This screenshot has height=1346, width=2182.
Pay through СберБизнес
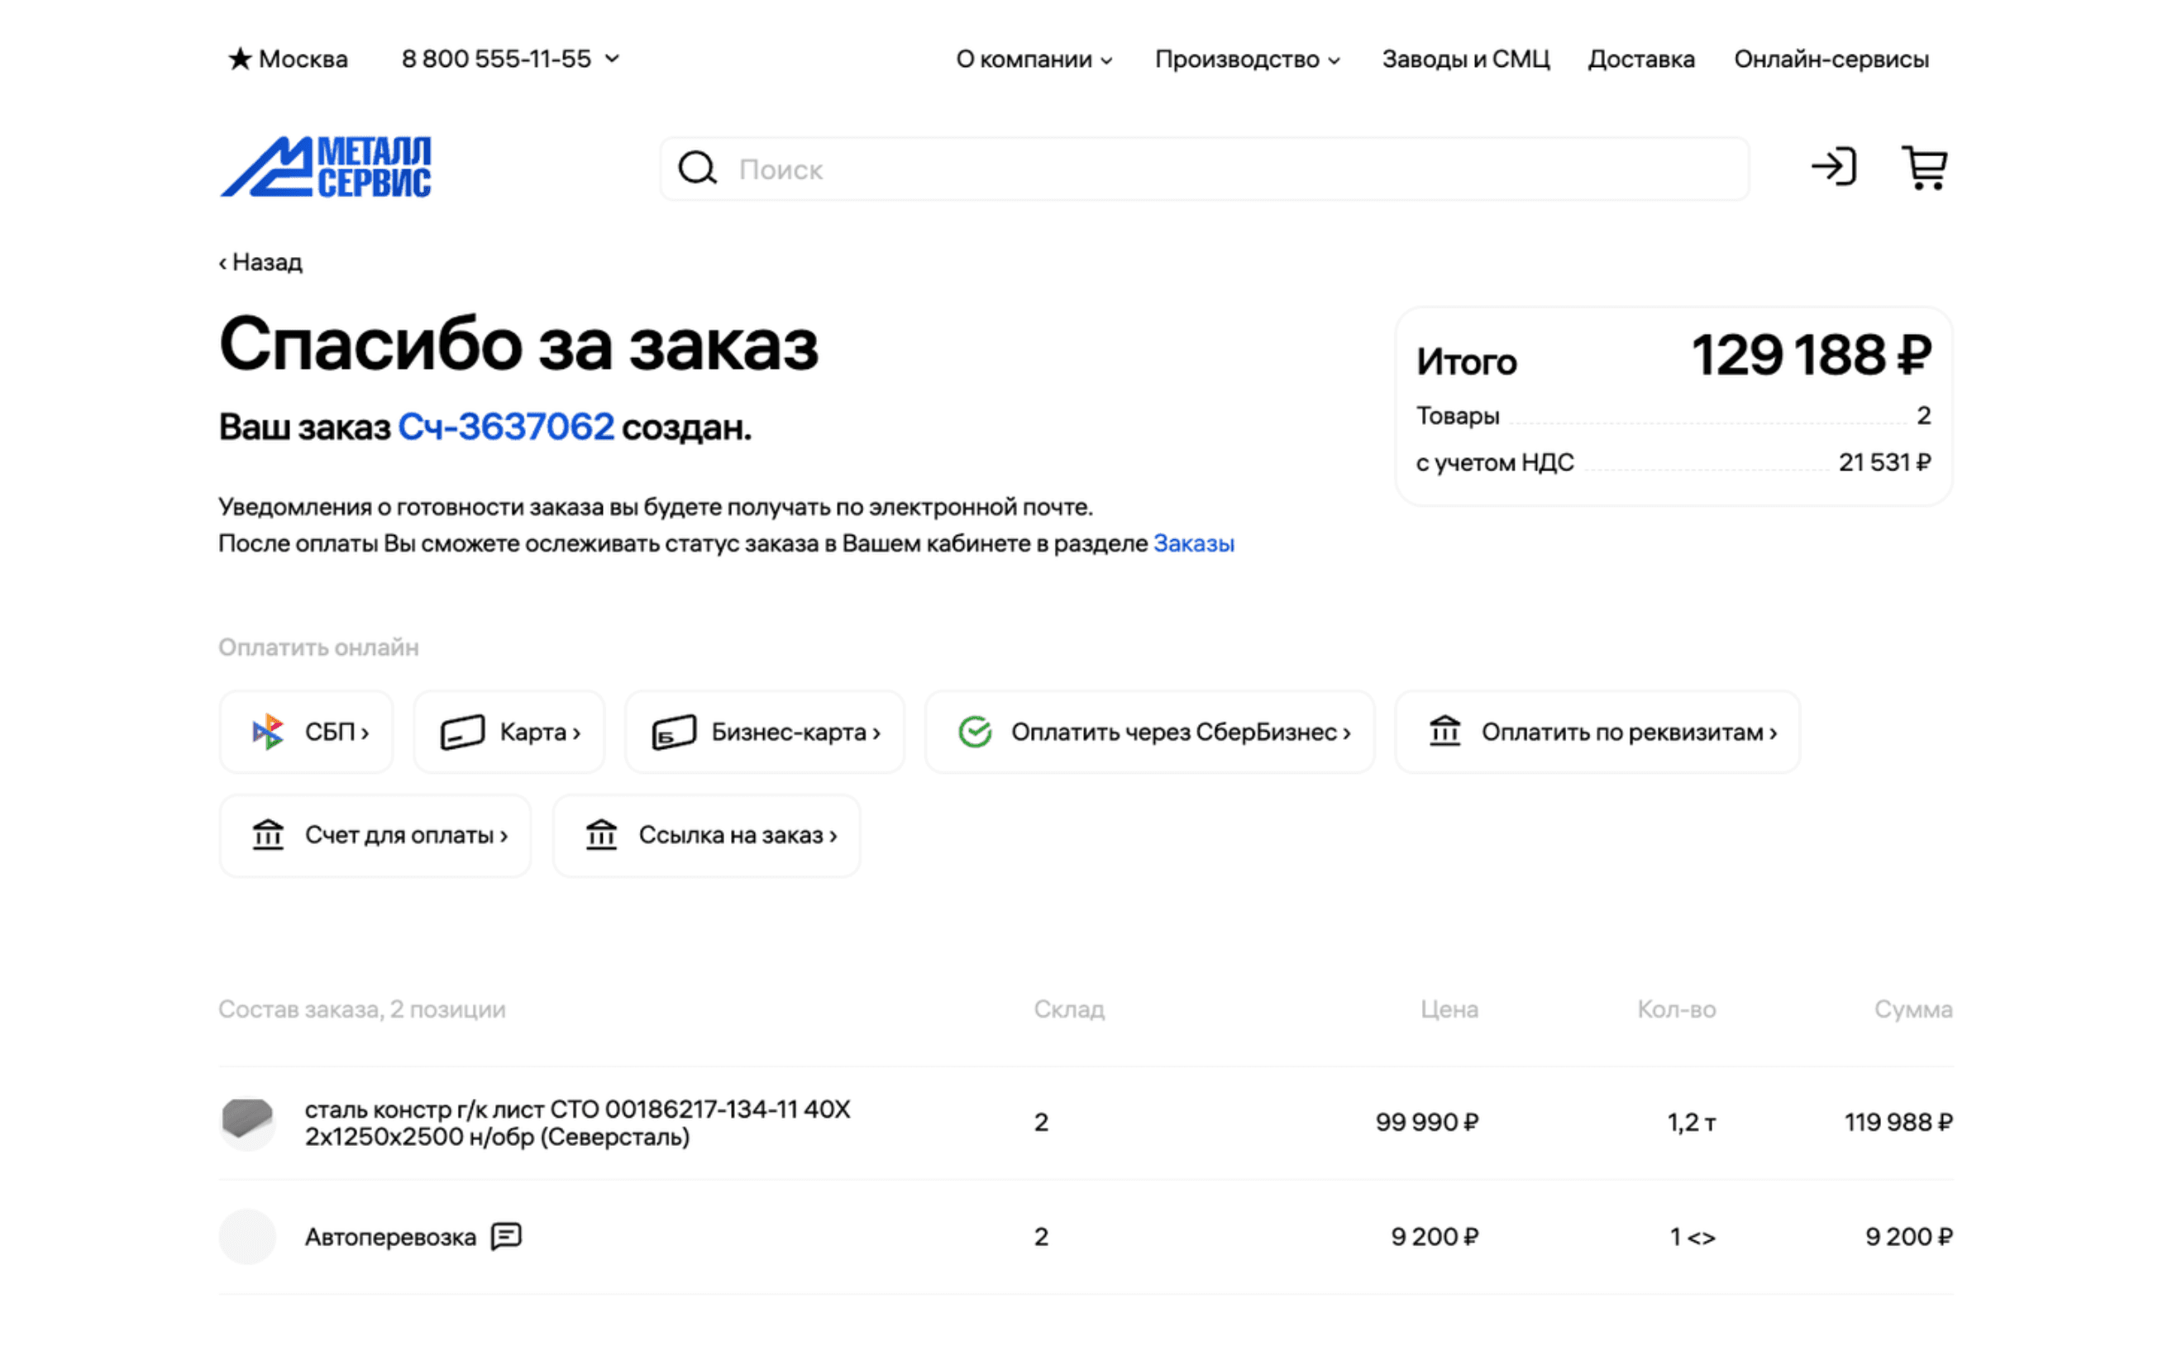(1150, 732)
